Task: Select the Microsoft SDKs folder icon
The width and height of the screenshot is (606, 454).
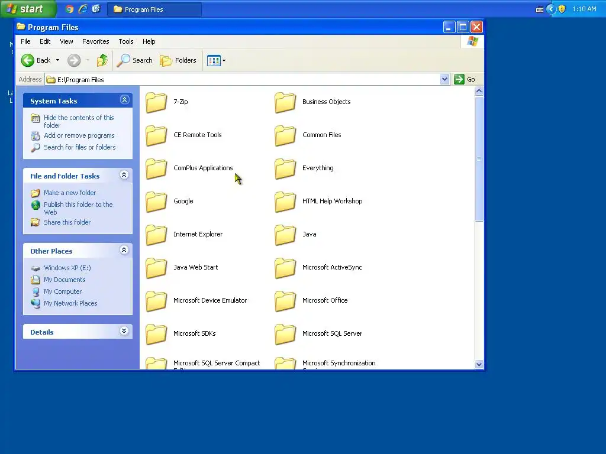Action: [156, 335]
